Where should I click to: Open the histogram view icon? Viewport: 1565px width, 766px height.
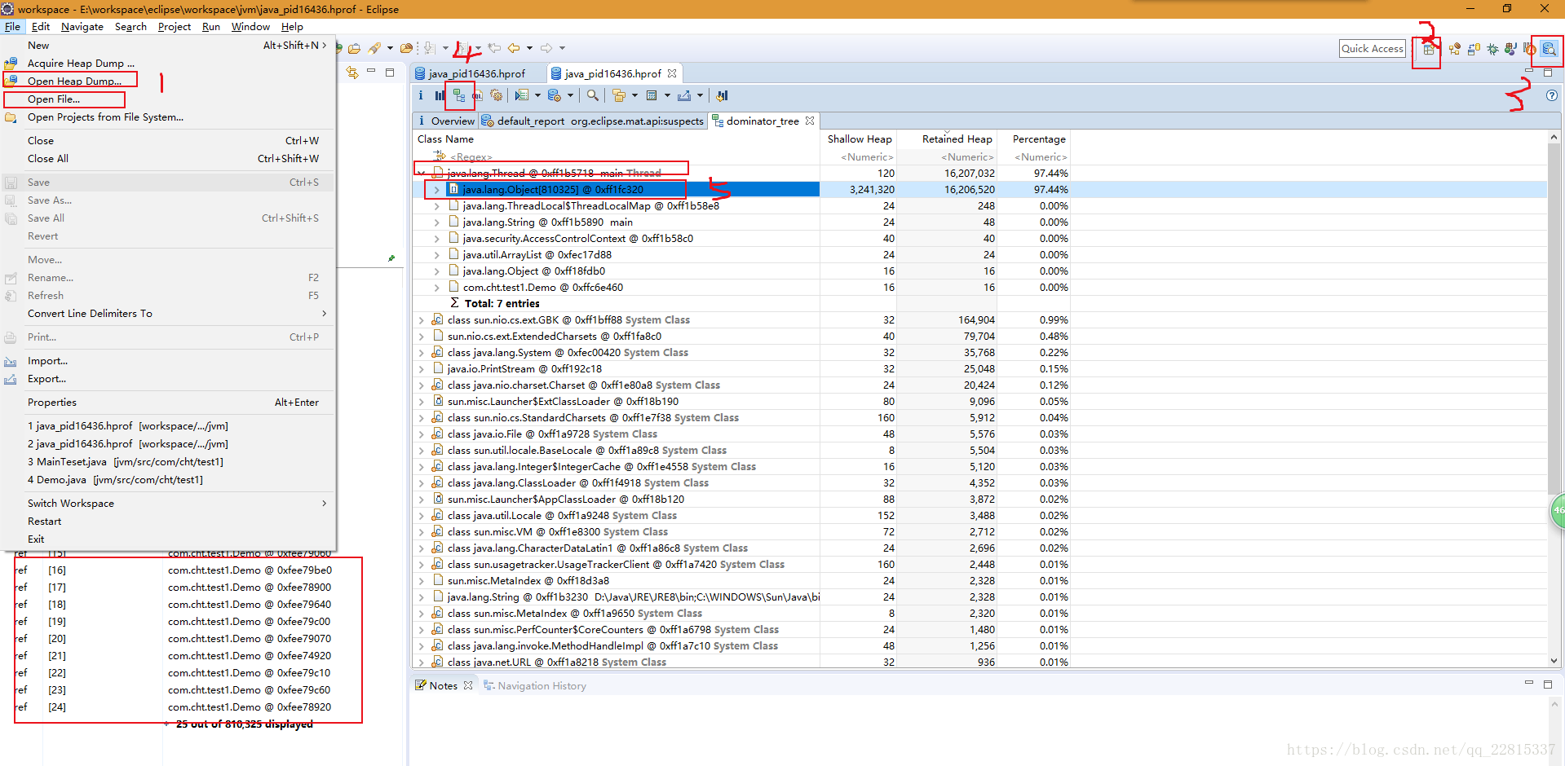point(440,95)
